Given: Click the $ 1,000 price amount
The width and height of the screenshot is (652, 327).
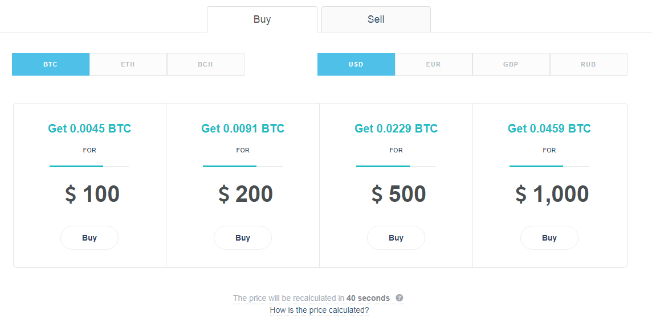Looking at the screenshot, I should point(552,194).
